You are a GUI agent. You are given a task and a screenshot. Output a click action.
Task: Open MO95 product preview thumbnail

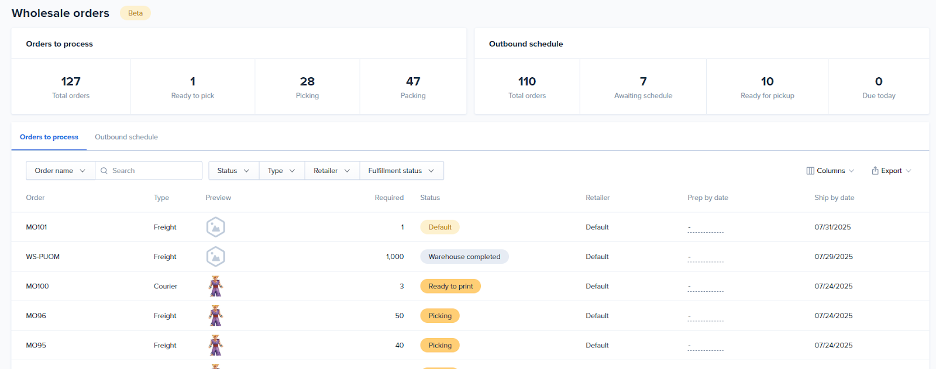[216, 346]
